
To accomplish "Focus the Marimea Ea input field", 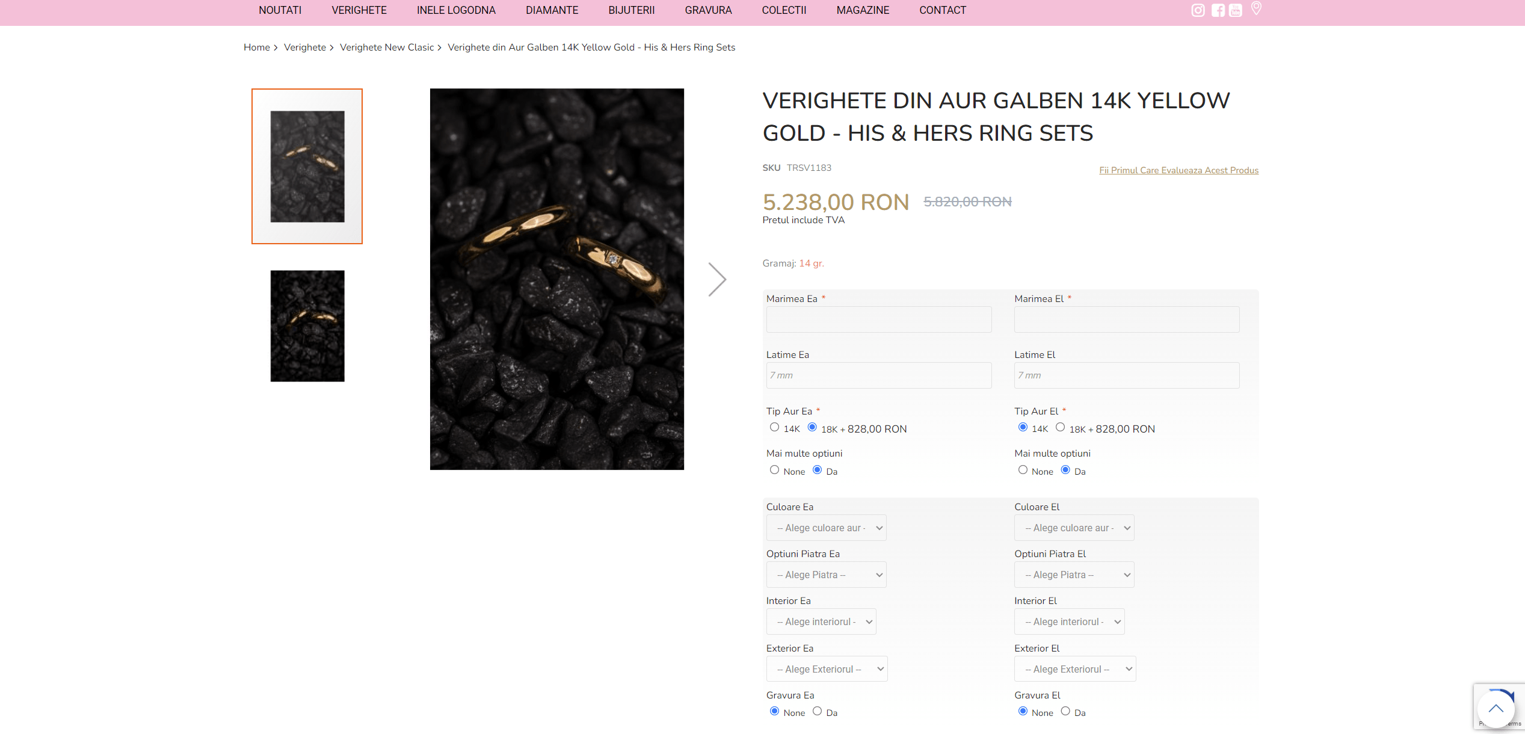I will (x=879, y=319).
